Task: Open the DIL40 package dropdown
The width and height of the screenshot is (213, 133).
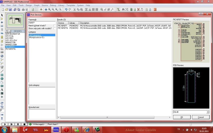Action: tap(208, 112)
